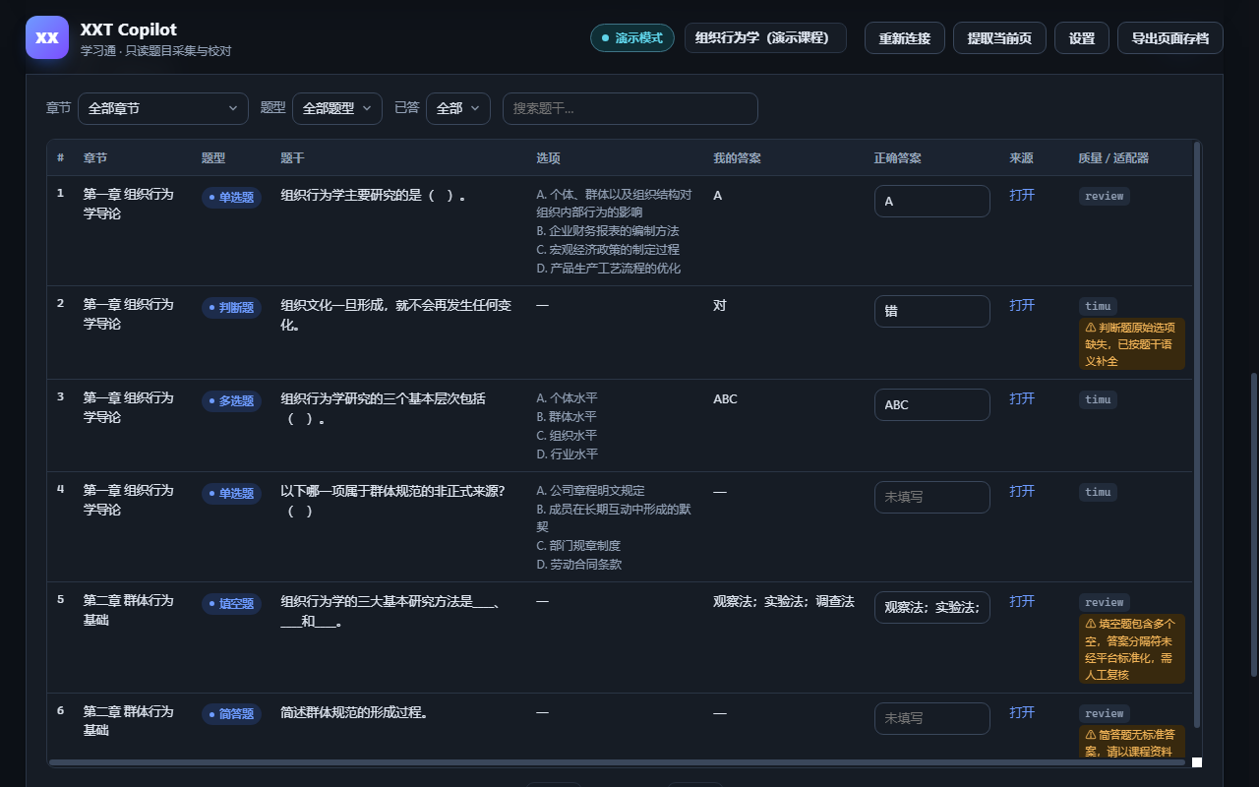Click the 重新连接 button
Viewport: 1259px width, 787px height.
(905, 38)
